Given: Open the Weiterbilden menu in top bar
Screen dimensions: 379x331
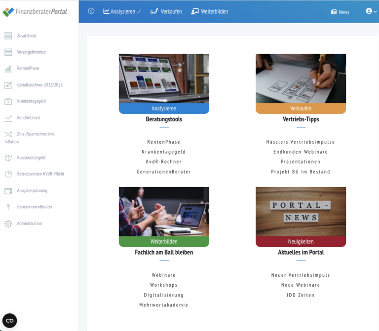Looking at the screenshot, I should click(x=214, y=12).
